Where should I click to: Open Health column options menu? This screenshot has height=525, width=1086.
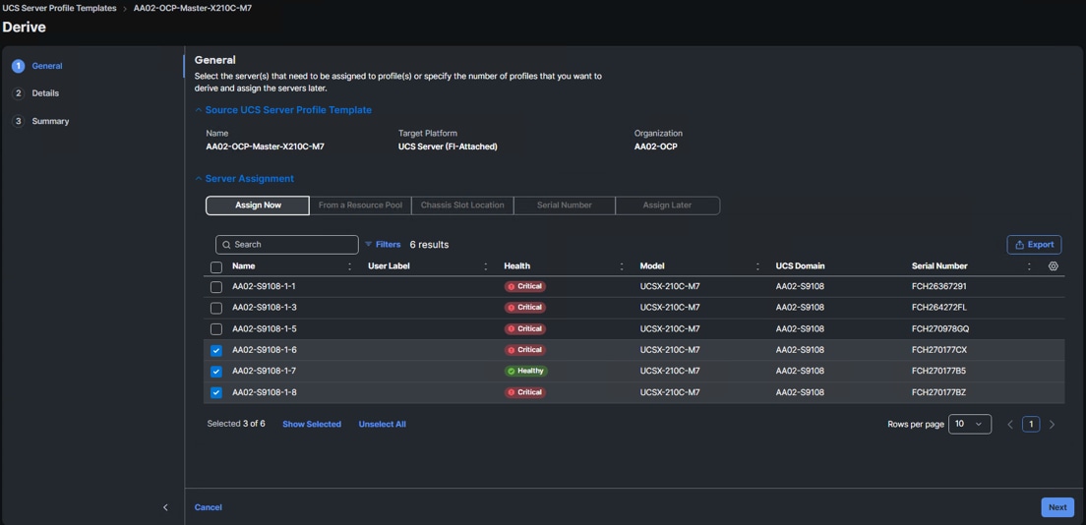(x=621, y=266)
